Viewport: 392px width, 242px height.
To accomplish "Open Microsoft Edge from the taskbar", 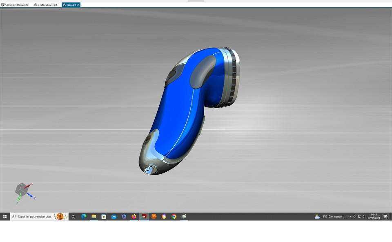I will pyautogui.click(x=84, y=216).
